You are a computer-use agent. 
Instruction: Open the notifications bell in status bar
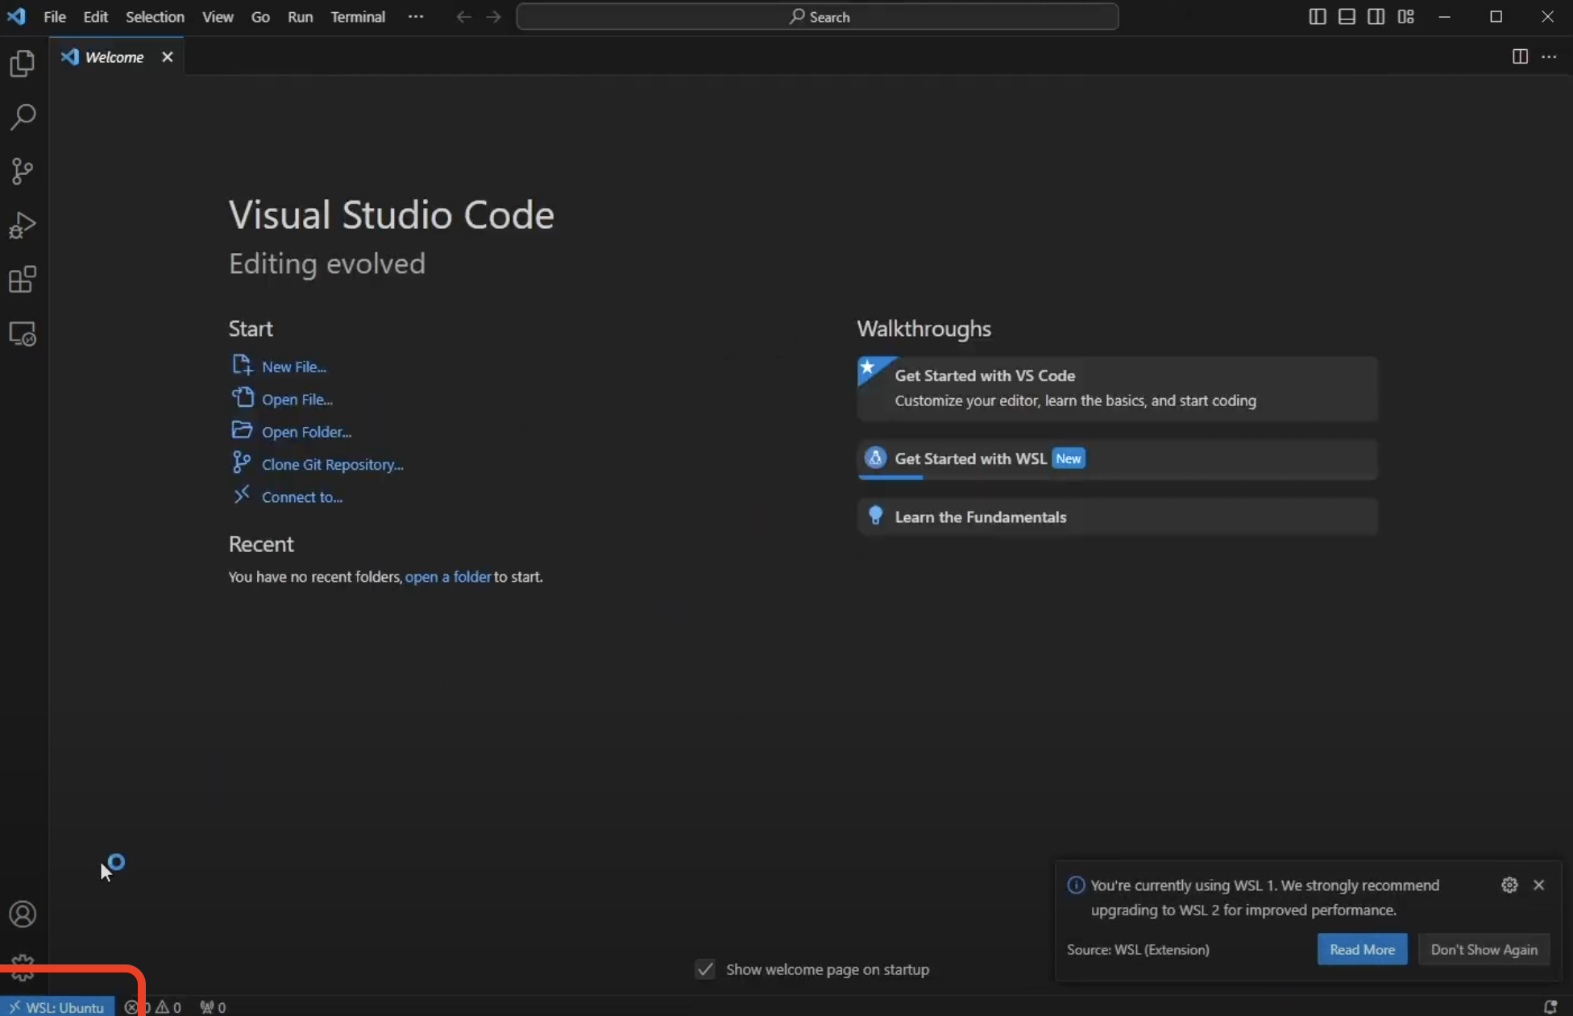pos(1550,1007)
